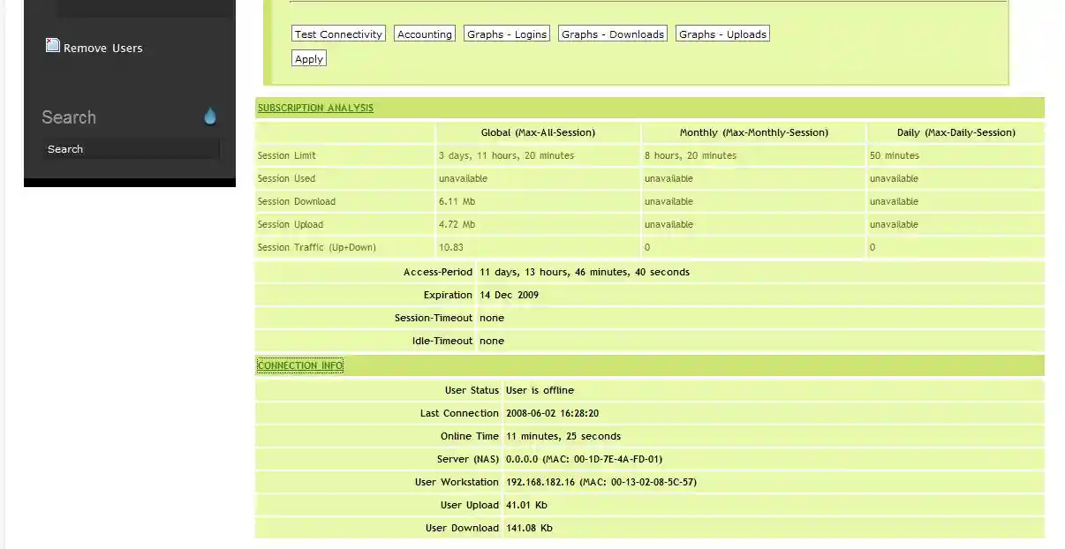Select the '192.168.182.16' workstation address
This screenshot has height=549, width=1065.
pos(540,482)
